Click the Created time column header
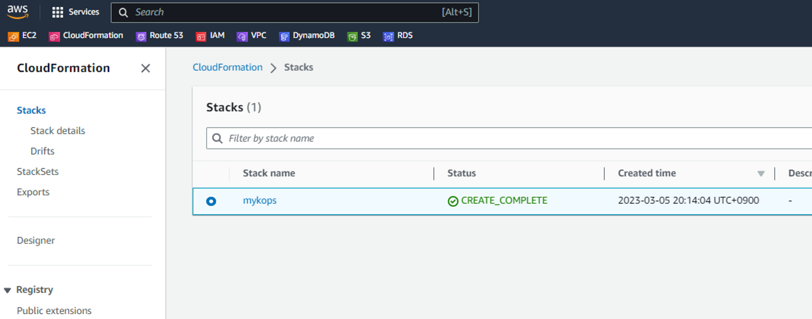This screenshot has height=319, width=812. [x=647, y=173]
